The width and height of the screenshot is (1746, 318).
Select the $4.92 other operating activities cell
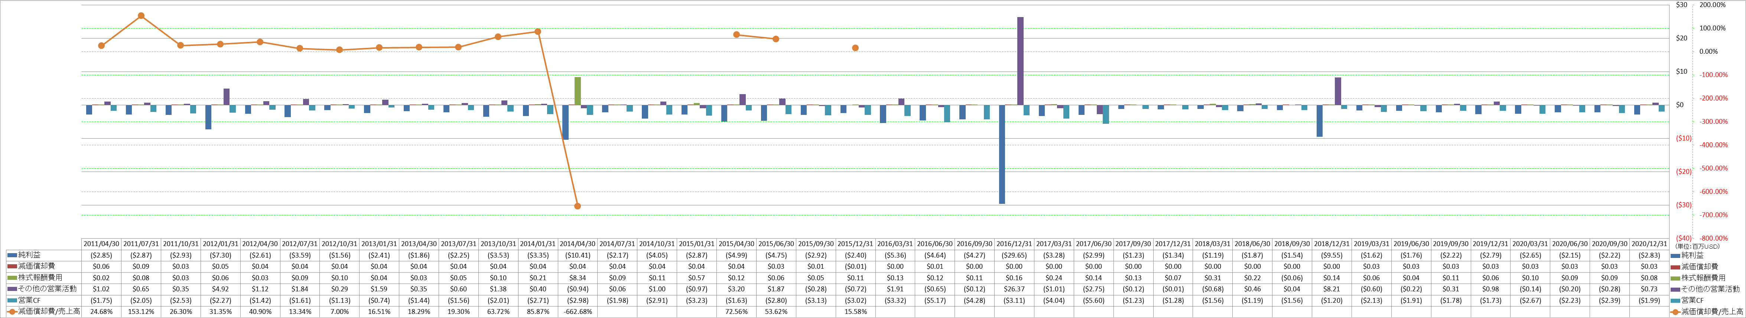pyautogui.click(x=220, y=289)
